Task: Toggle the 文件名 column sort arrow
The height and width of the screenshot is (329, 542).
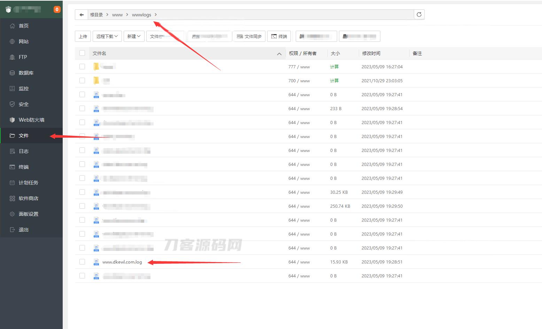Action: (279, 54)
